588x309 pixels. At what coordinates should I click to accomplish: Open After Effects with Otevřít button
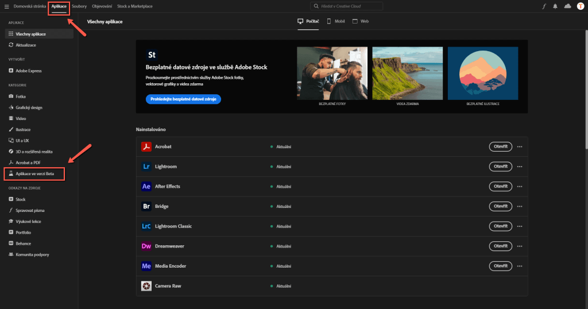click(500, 186)
